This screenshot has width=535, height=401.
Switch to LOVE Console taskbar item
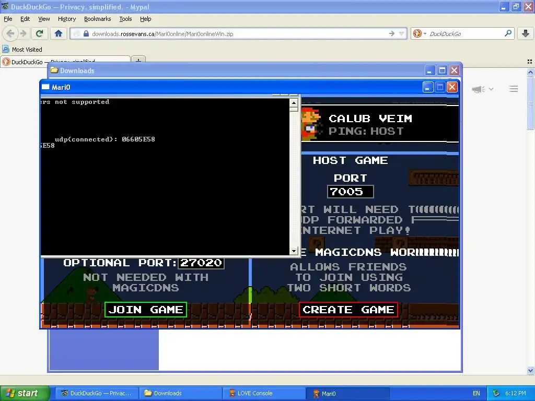pos(264,393)
